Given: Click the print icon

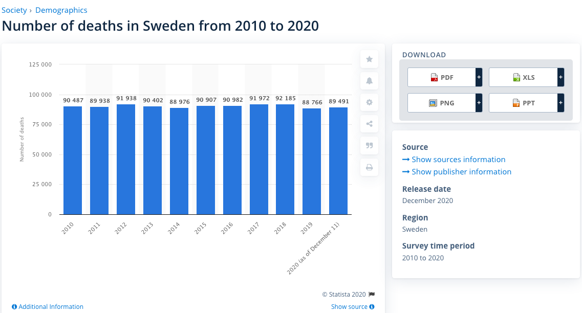Looking at the screenshot, I should click(369, 167).
